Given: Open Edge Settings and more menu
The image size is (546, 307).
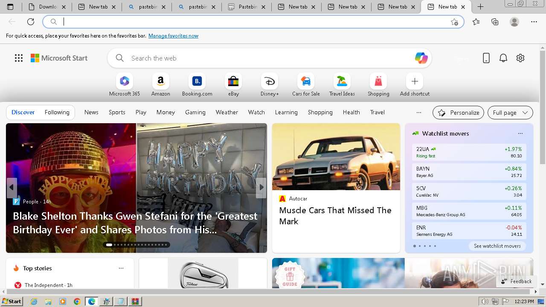Looking at the screenshot, I should (534, 22).
